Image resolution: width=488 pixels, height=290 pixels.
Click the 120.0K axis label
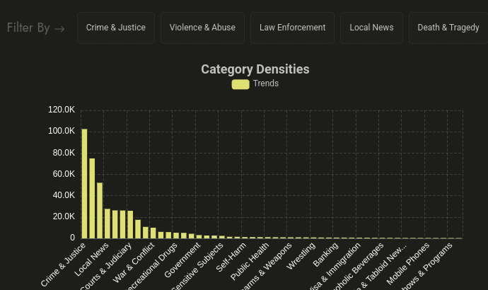(x=62, y=110)
